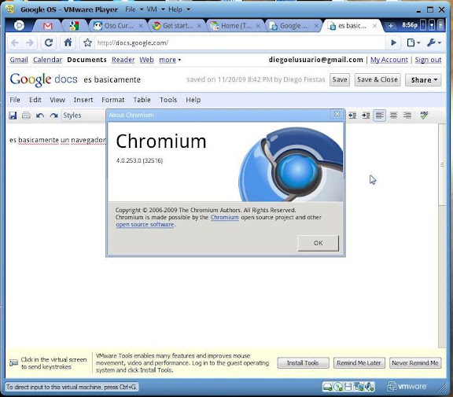The height and width of the screenshot is (397, 453).
Task: Open the Web link
Action: (146, 60)
